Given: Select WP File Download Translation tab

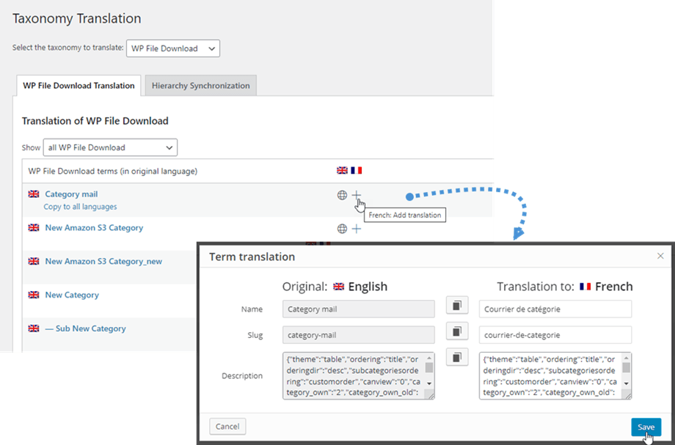Looking at the screenshot, I should coord(79,86).
